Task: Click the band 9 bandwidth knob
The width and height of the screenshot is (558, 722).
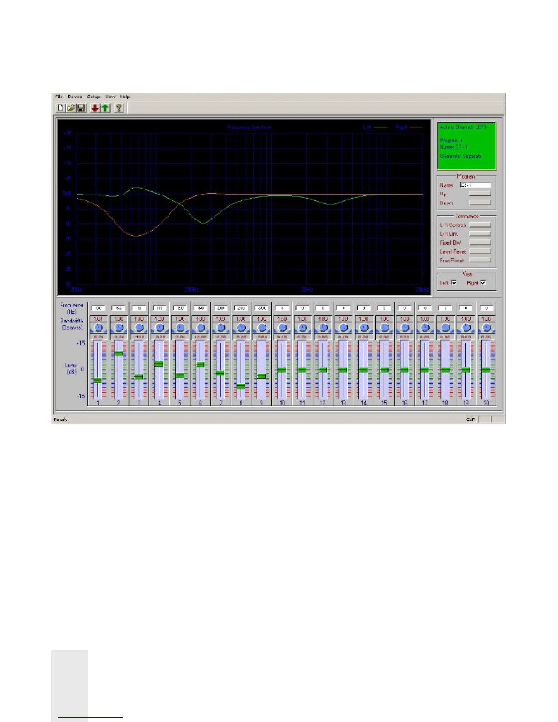Action: pos(261,328)
